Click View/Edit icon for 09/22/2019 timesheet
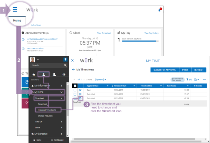 (80, 90)
